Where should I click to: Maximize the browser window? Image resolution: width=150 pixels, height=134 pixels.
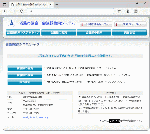pyautogui.click(x=137, y=3)
